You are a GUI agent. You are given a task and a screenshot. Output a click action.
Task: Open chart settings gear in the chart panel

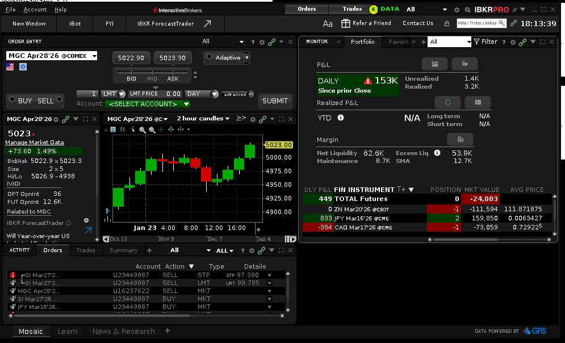pos(253,119)
